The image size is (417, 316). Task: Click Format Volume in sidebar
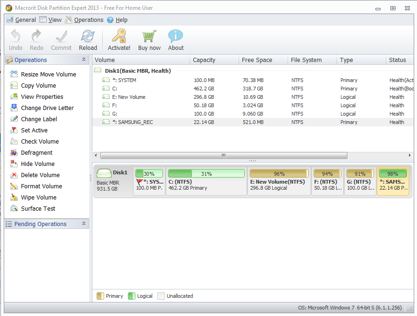coord(41,186)
